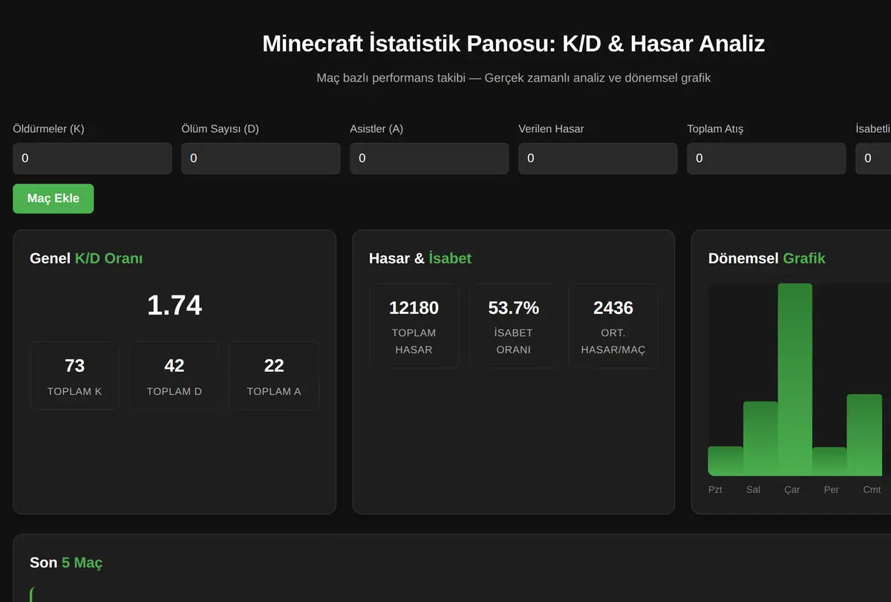This screenshot has width=891, height=602.
Task: Click the Öldürmeler (K) field label
Action: (x=48, y=129)
